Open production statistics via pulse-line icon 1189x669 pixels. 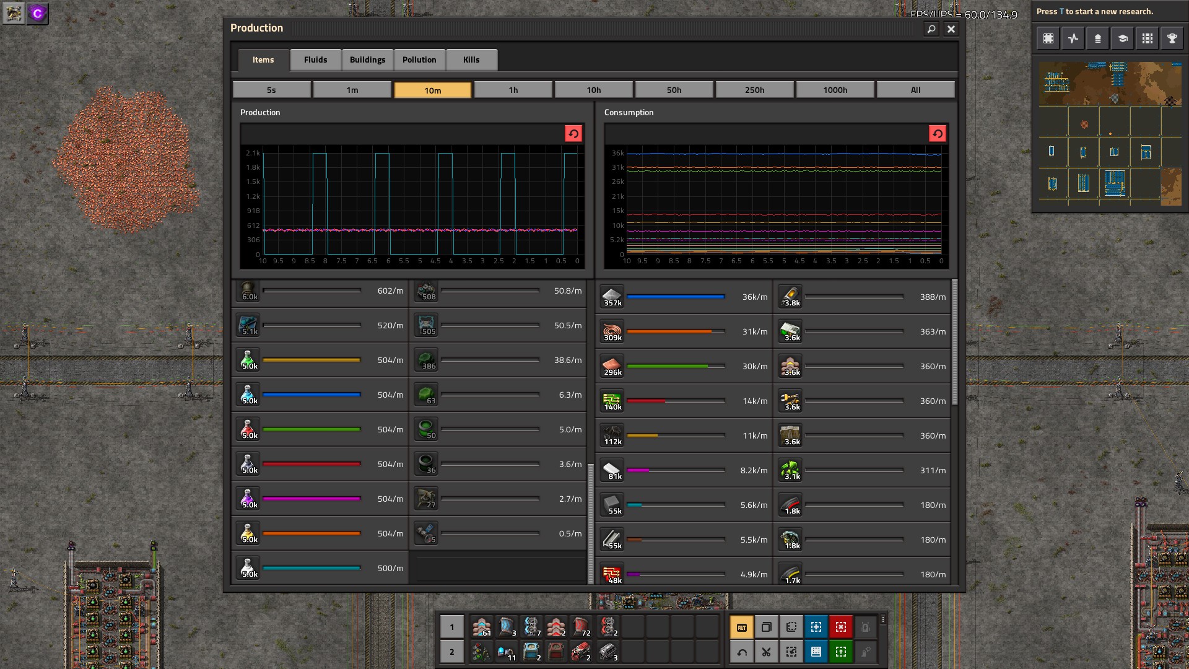(1073, 38)
